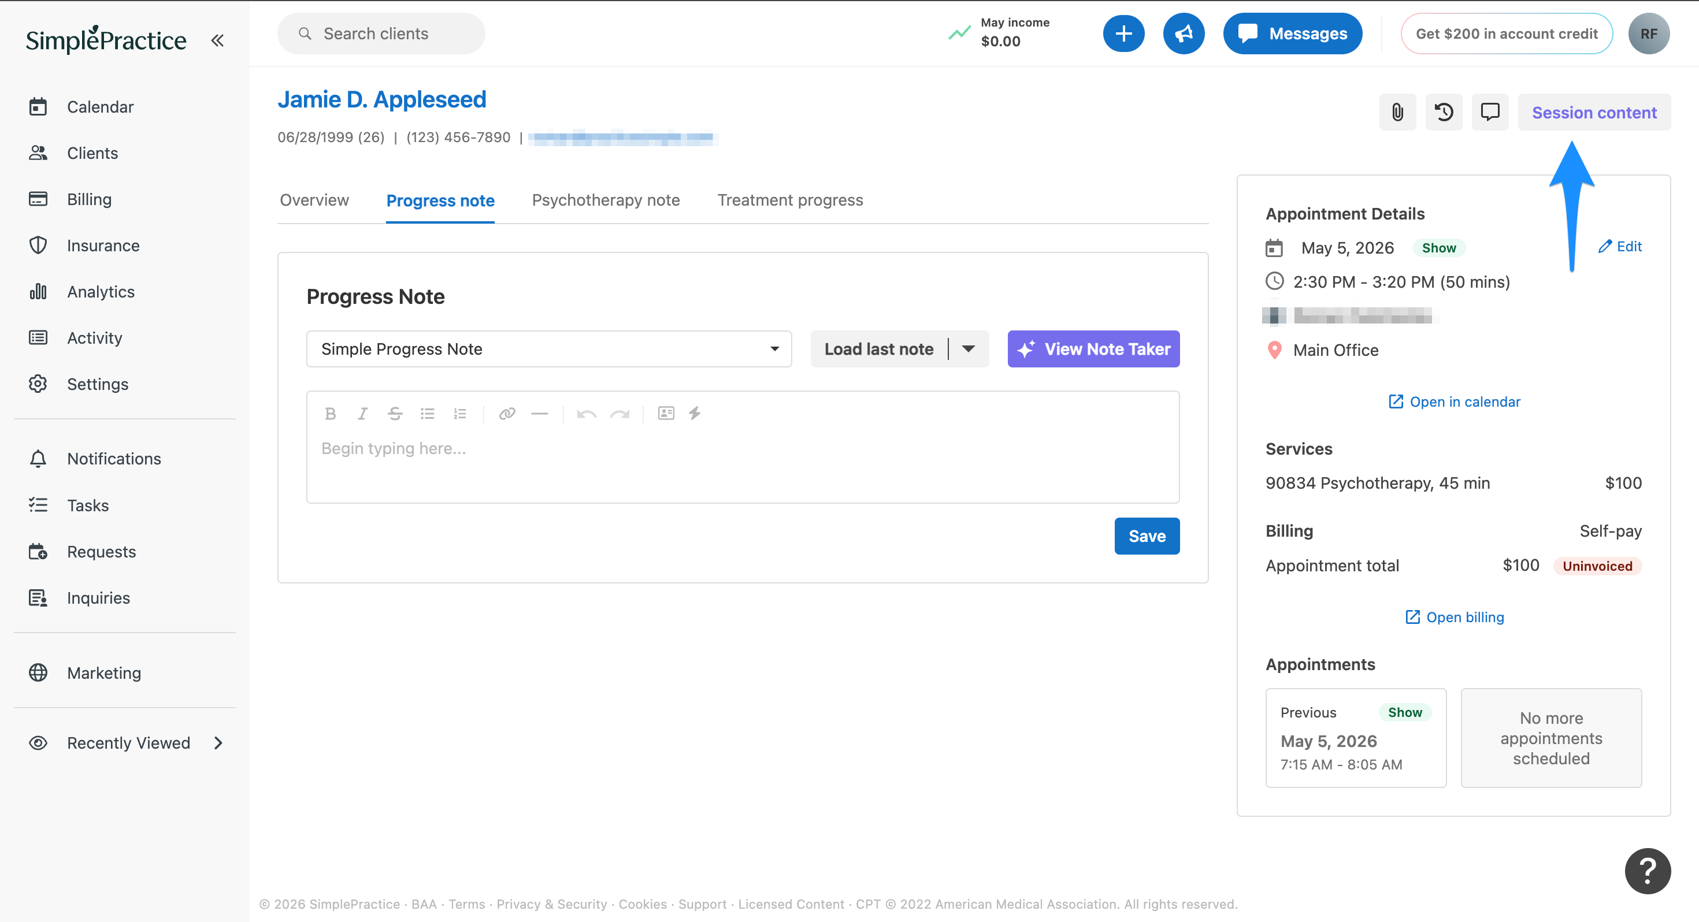Open Session content

[1593, 112]
